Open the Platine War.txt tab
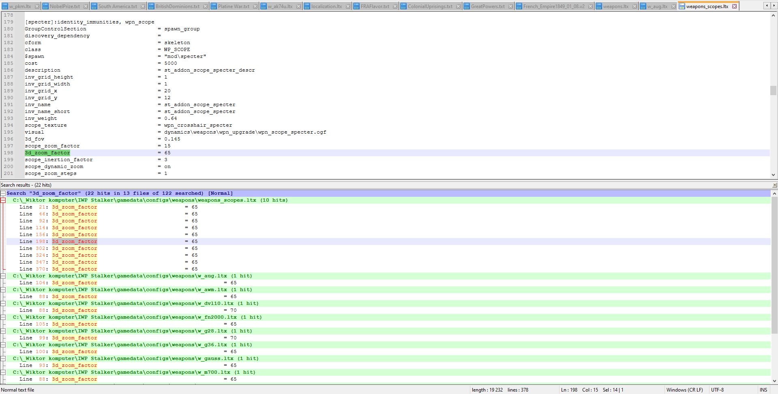The height and width of the screenshot is (394, 778). point(234,6)
